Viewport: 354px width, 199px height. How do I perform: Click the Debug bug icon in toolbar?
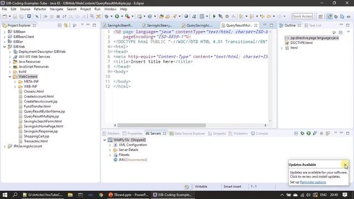click(107, 16)
